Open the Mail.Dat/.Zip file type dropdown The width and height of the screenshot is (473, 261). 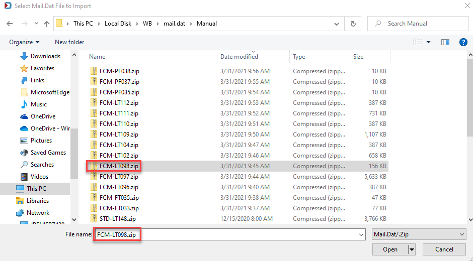(x=419, y=234)
